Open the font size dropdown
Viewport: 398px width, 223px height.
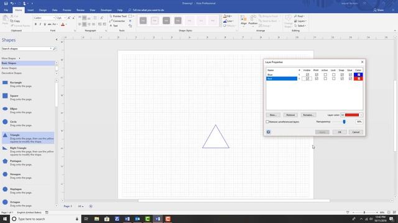[65, 18]
